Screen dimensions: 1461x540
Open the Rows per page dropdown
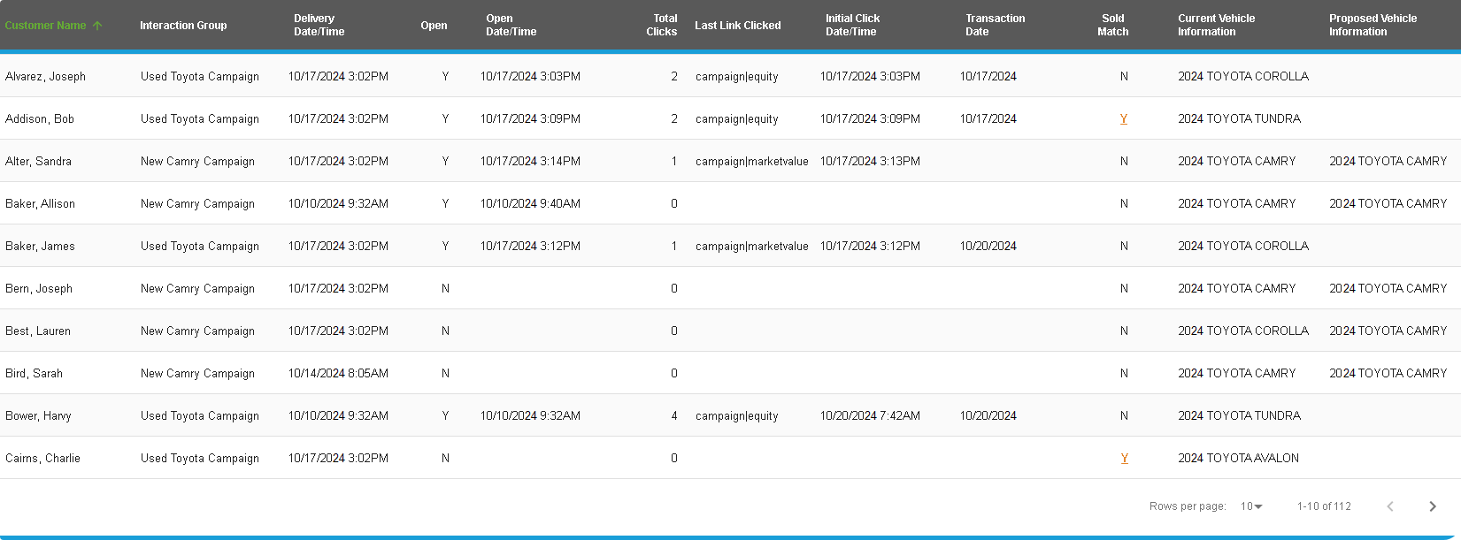click(1251, 506)
